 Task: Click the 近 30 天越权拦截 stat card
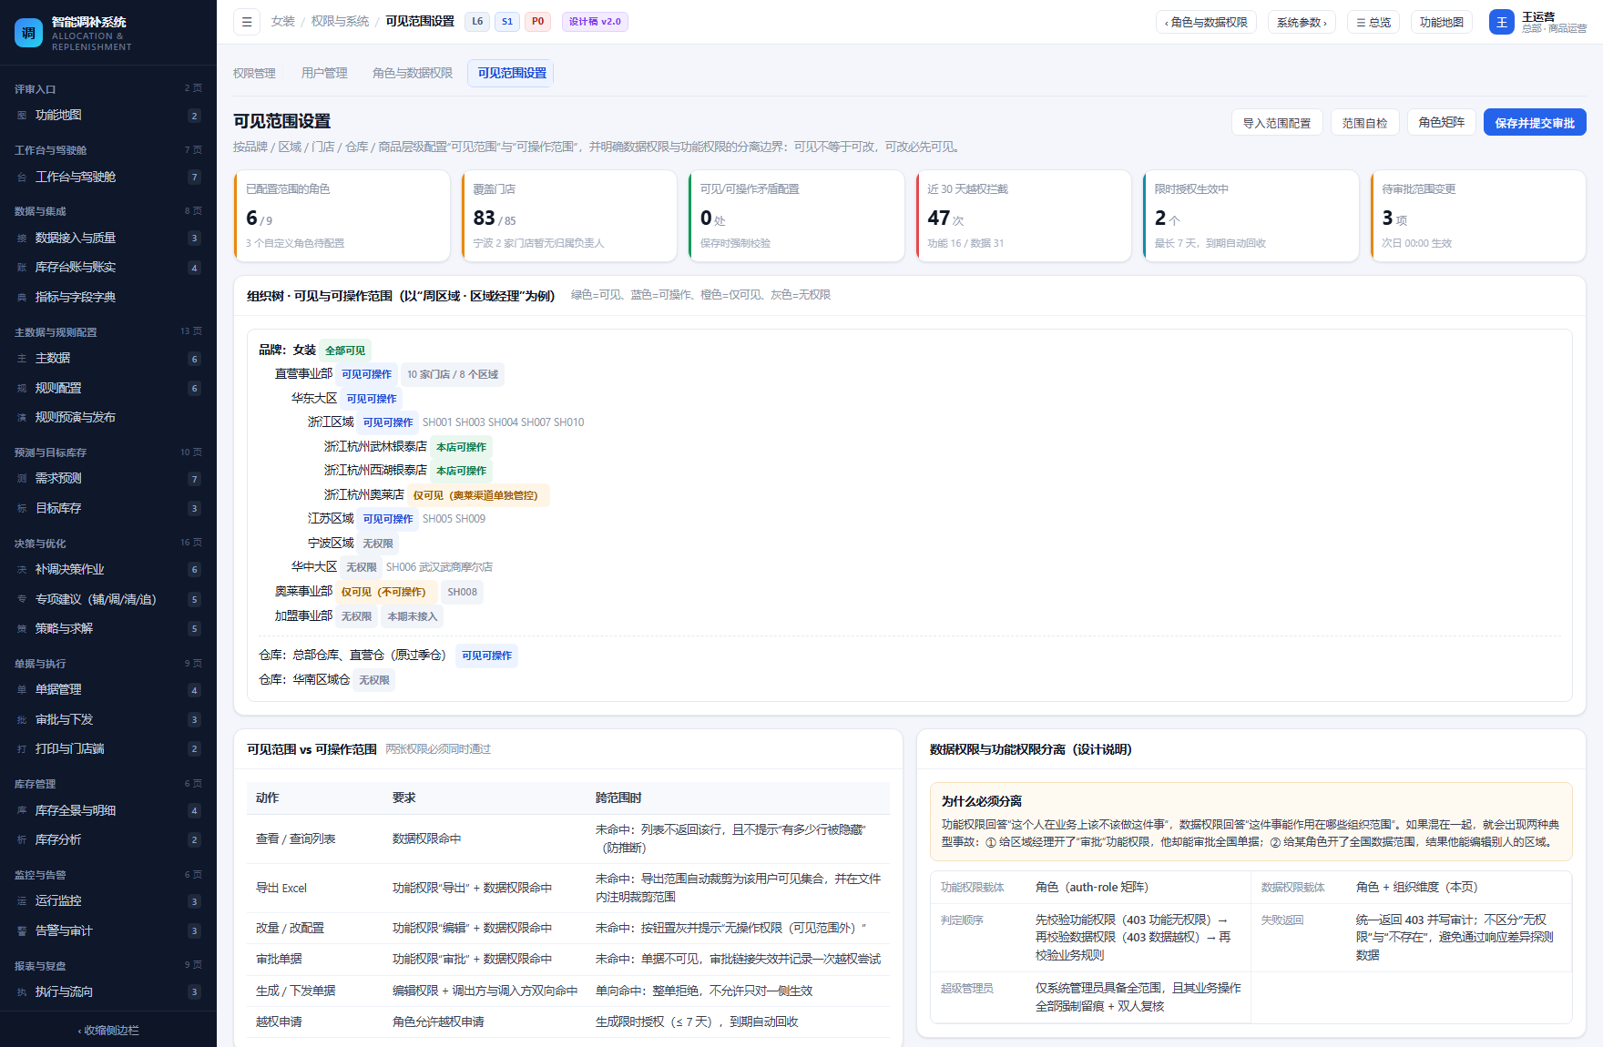click(x=1024, y=216)
